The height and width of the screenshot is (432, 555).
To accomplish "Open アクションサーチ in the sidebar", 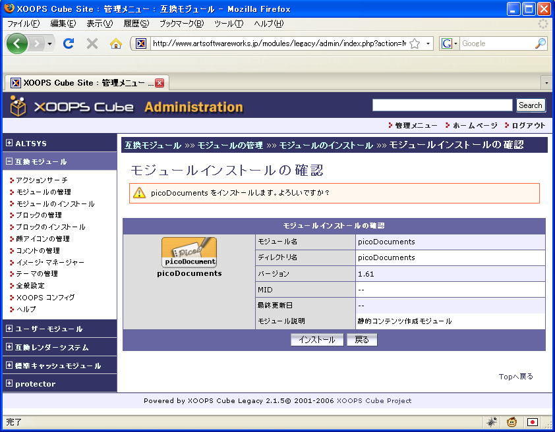I will 42,180.
